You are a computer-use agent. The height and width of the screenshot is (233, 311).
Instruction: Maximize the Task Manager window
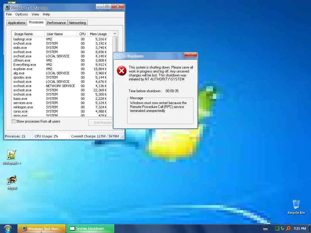click(107, 7)
